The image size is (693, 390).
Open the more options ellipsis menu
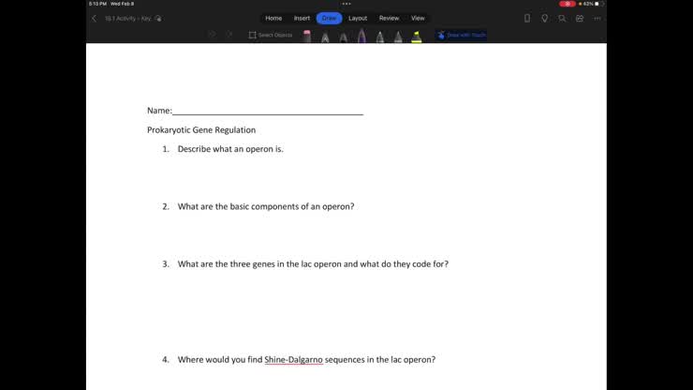(x=597, y=18)
